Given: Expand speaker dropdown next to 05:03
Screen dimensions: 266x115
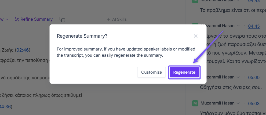Looking at the screenshot, I should [238, 103].
